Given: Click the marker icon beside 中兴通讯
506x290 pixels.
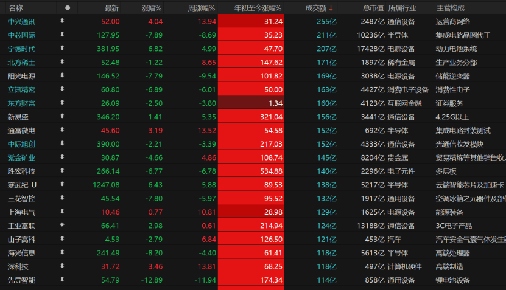Looking at the screenshot, I should pyautogui.click(x=62, y=21).
